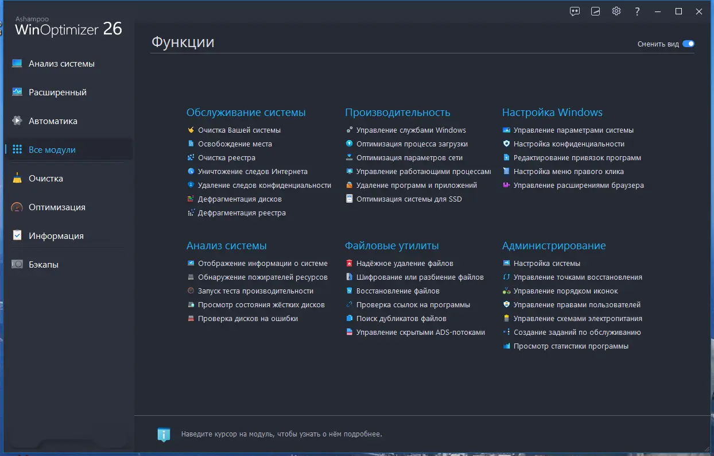Click the Дефрагментация реестра icon
Screen dimensions: 714x456
pos(191,212)
